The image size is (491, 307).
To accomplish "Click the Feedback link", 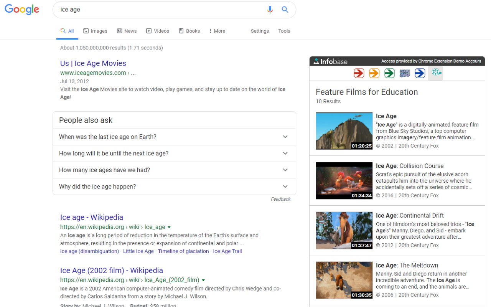I will point(280,199).
